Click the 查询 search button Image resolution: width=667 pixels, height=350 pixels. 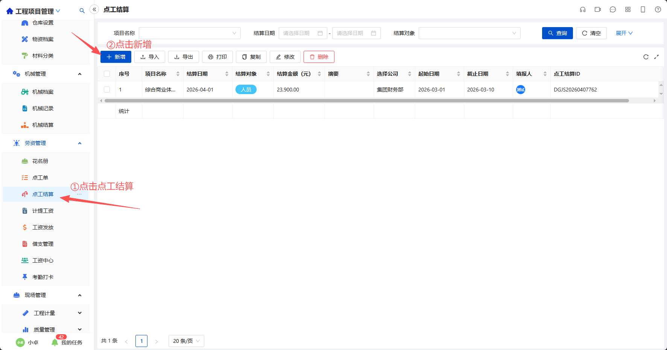(x=558, y=33)
